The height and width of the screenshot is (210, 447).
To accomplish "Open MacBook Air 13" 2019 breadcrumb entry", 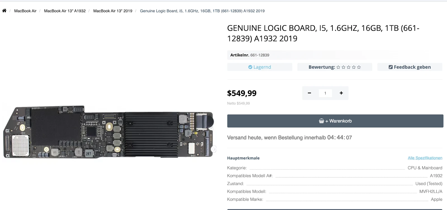I will point(113,11).
